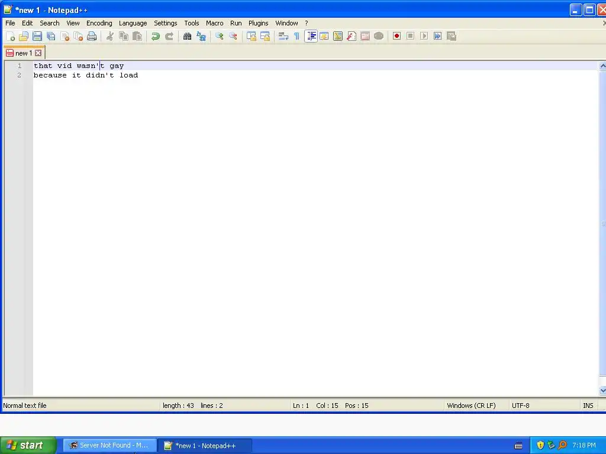Open the Encoding menu

[x=99, y=23]
